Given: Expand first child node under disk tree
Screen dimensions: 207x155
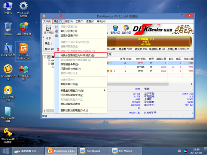Looking at the screenshot, I should (49, 60).
